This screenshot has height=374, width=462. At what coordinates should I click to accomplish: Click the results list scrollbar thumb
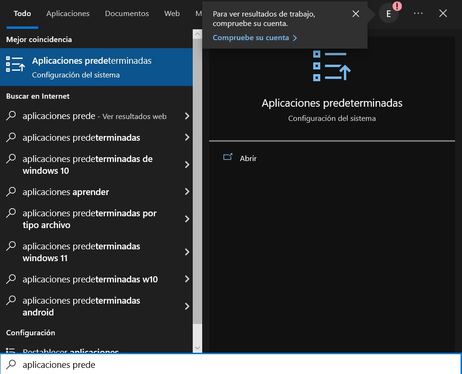[x=197, y=181]
